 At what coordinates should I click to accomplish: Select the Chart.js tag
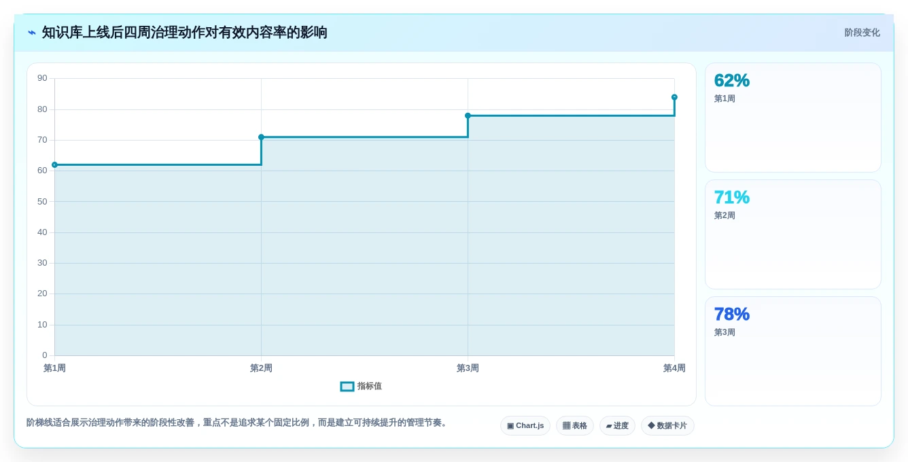tap(525, 426)
